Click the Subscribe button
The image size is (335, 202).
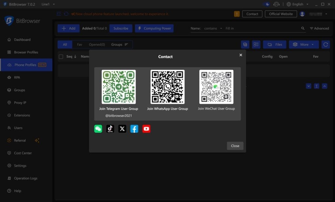pos(121,28)
